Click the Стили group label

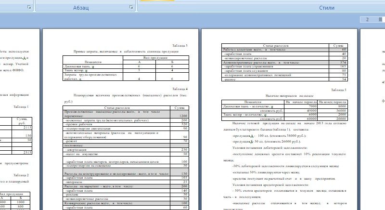point(327,8)
